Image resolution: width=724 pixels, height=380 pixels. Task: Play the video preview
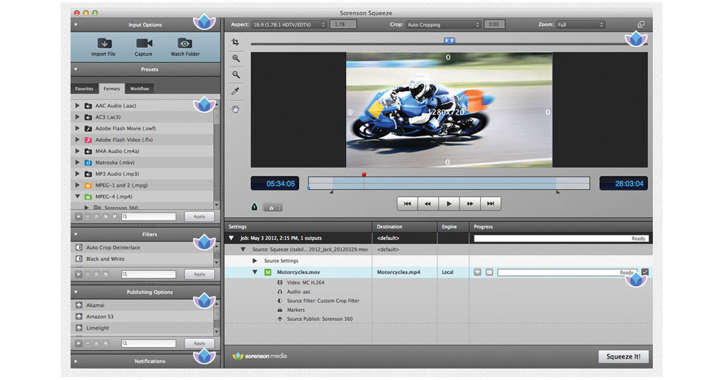[x=449, y=204]
